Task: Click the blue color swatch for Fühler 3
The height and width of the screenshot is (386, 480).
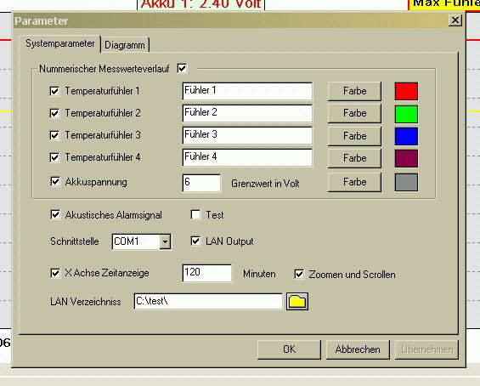Action: click(x=406, y=136)
